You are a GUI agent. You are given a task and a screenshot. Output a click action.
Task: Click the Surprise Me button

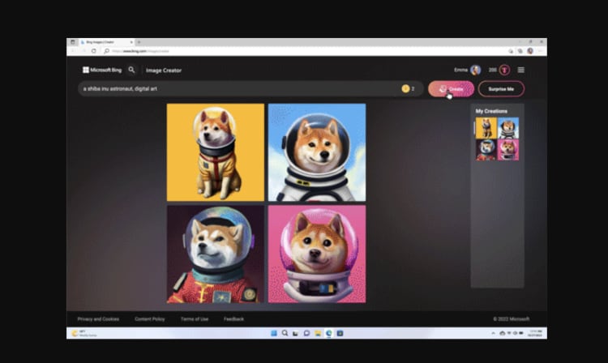[x=501, y=88]
